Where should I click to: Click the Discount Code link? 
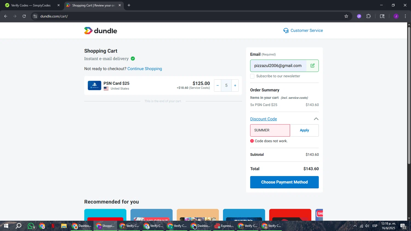[263, 119]
